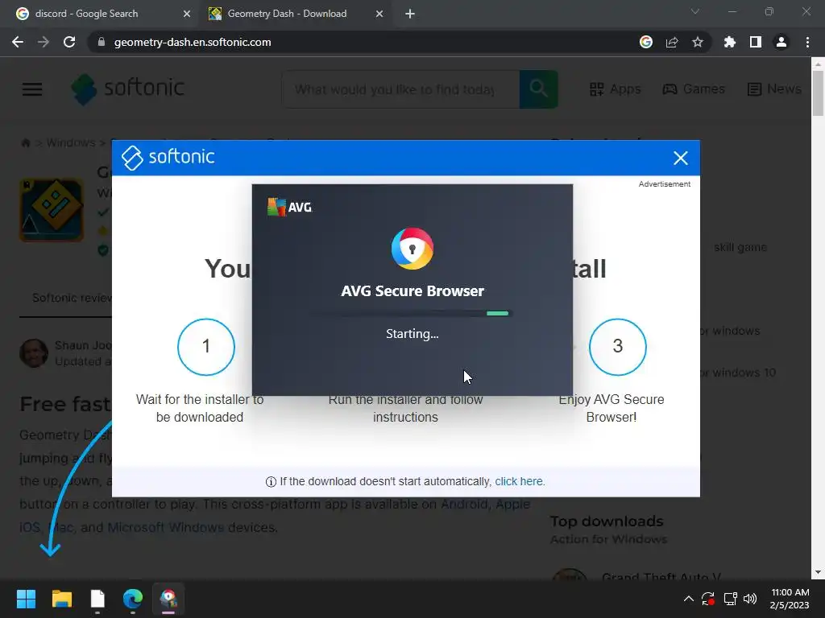825x618 pixels.
Task: Toggle the Chrome side panel icon
Action: pos(756,42)
